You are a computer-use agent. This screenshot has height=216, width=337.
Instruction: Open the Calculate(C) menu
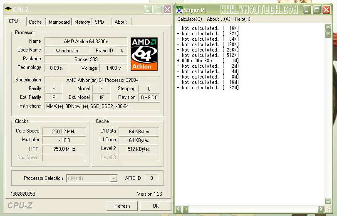point(190,19)
